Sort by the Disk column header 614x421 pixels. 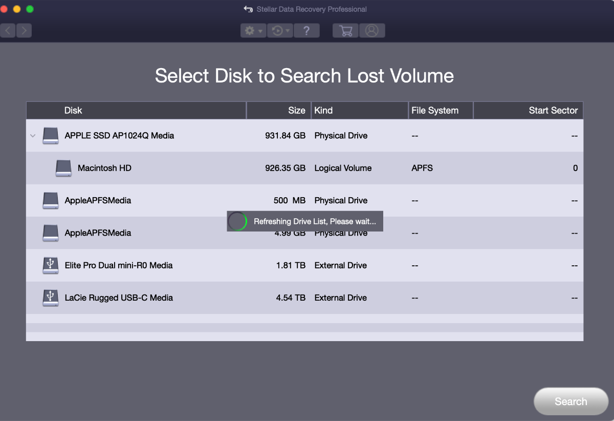click(73, 110)
